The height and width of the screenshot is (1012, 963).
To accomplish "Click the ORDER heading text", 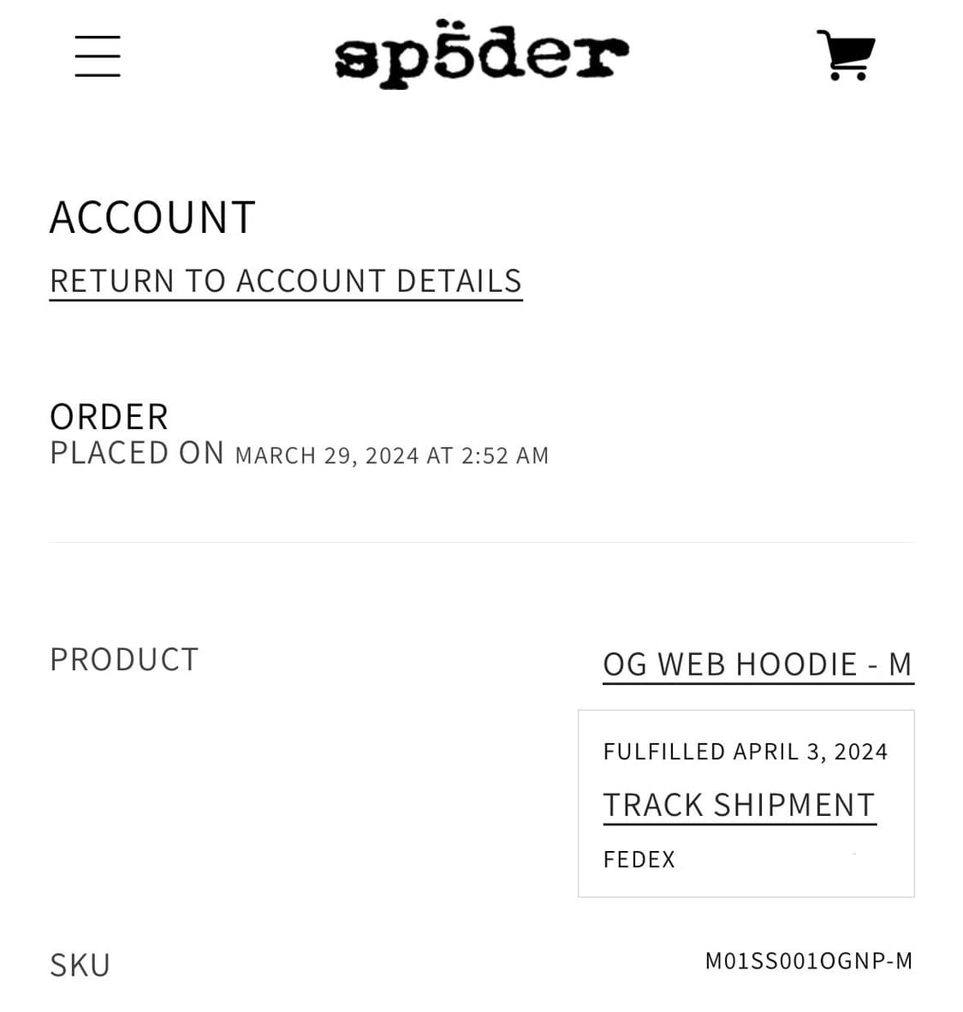I will pyautogui.click(x=109, y=418).
